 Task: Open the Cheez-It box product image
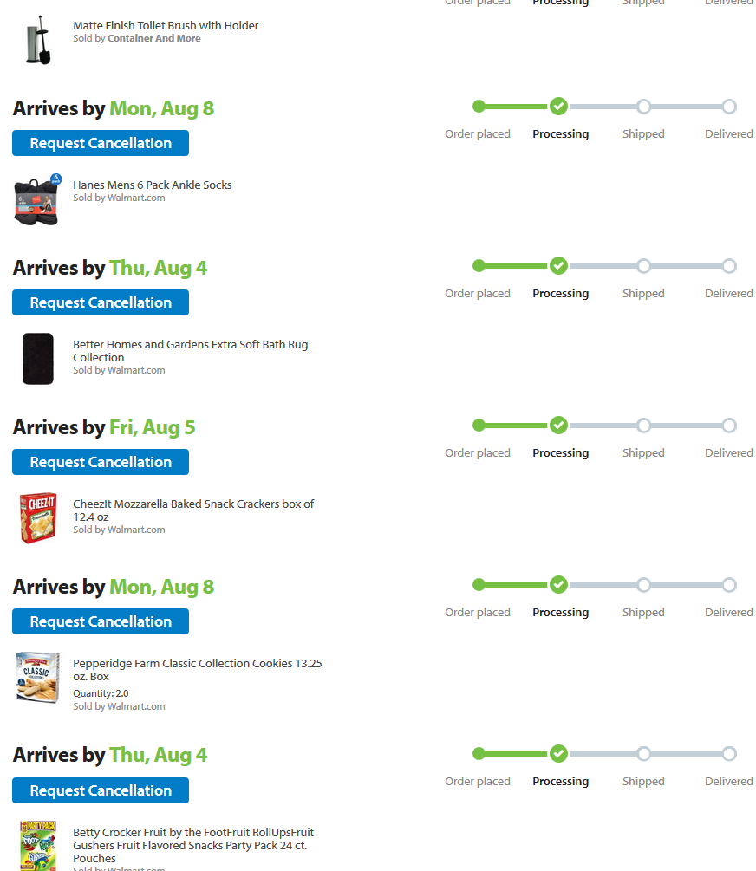click(38, 517)
